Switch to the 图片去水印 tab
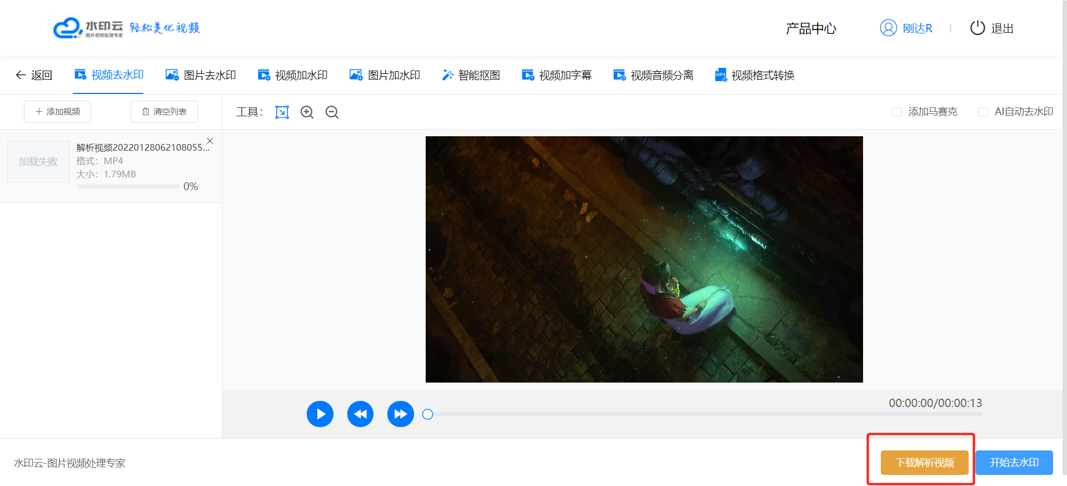Screen dimensions: 1067x486 [201, 75]
